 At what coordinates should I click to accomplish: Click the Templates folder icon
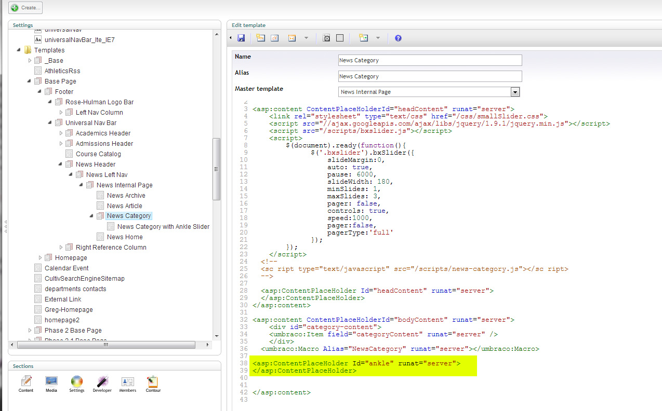point(28,50)
